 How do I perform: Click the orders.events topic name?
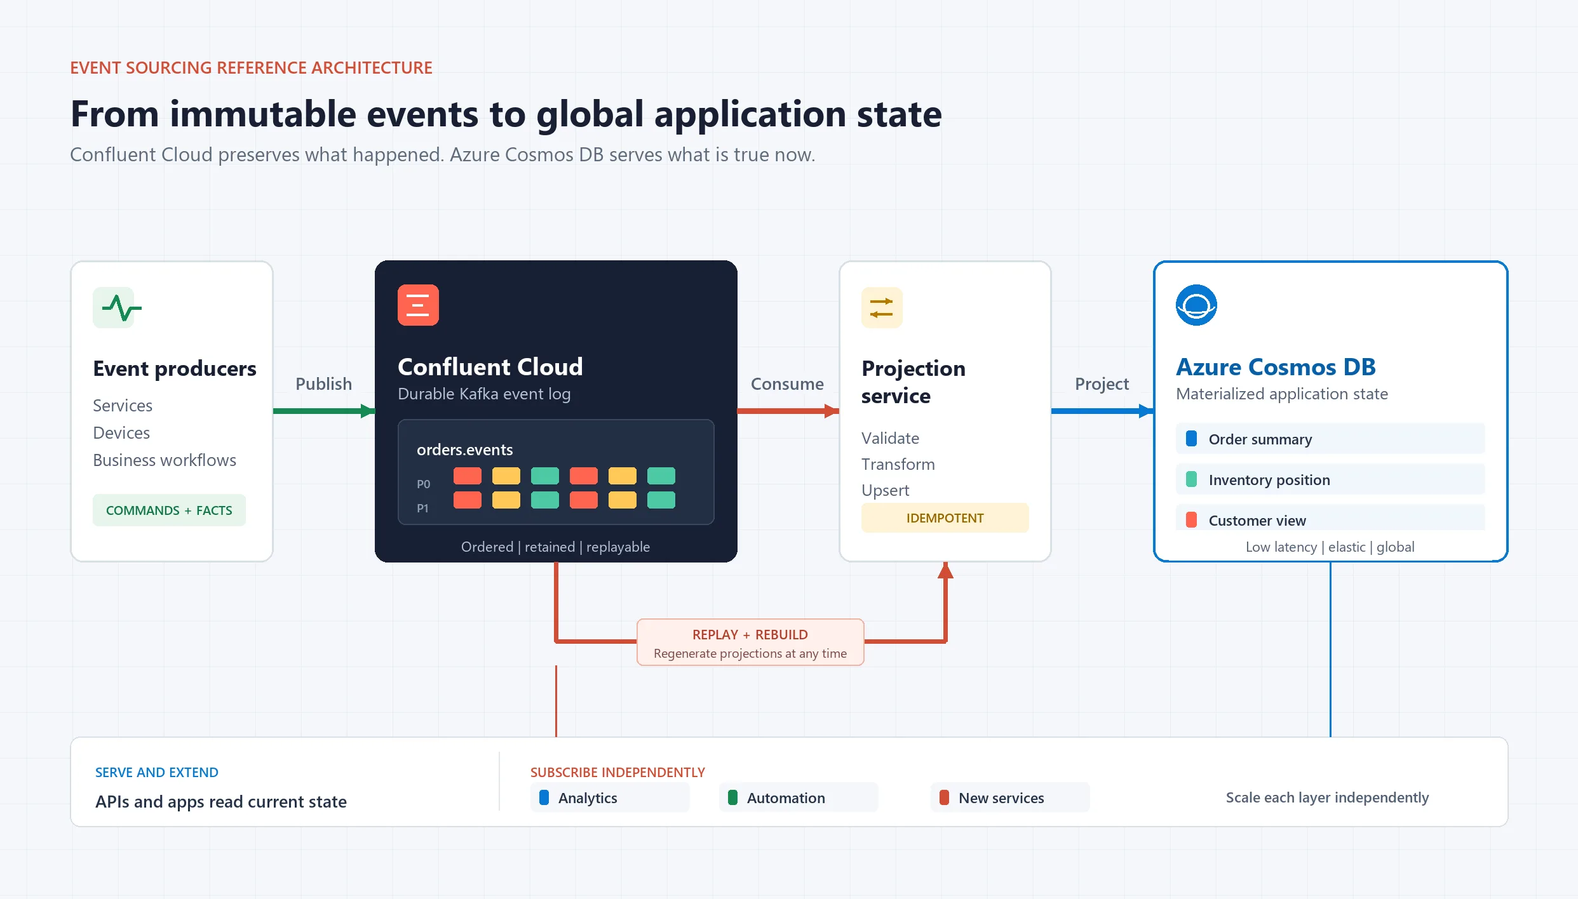pos(464,450)
